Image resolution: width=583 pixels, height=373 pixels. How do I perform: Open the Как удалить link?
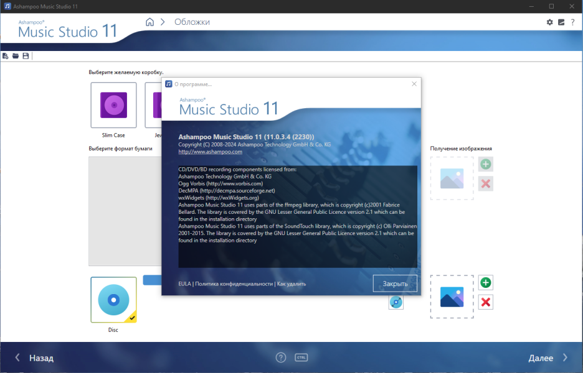(x=291, y=284)
